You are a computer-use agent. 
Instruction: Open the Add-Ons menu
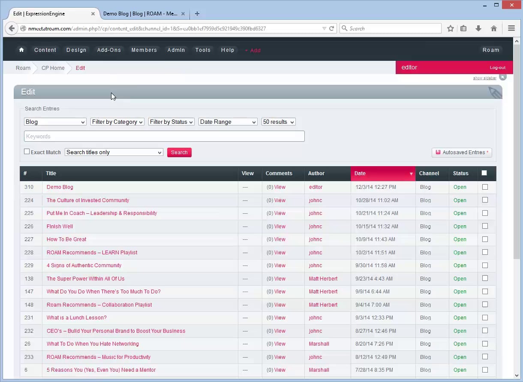(x=109, y=50)
